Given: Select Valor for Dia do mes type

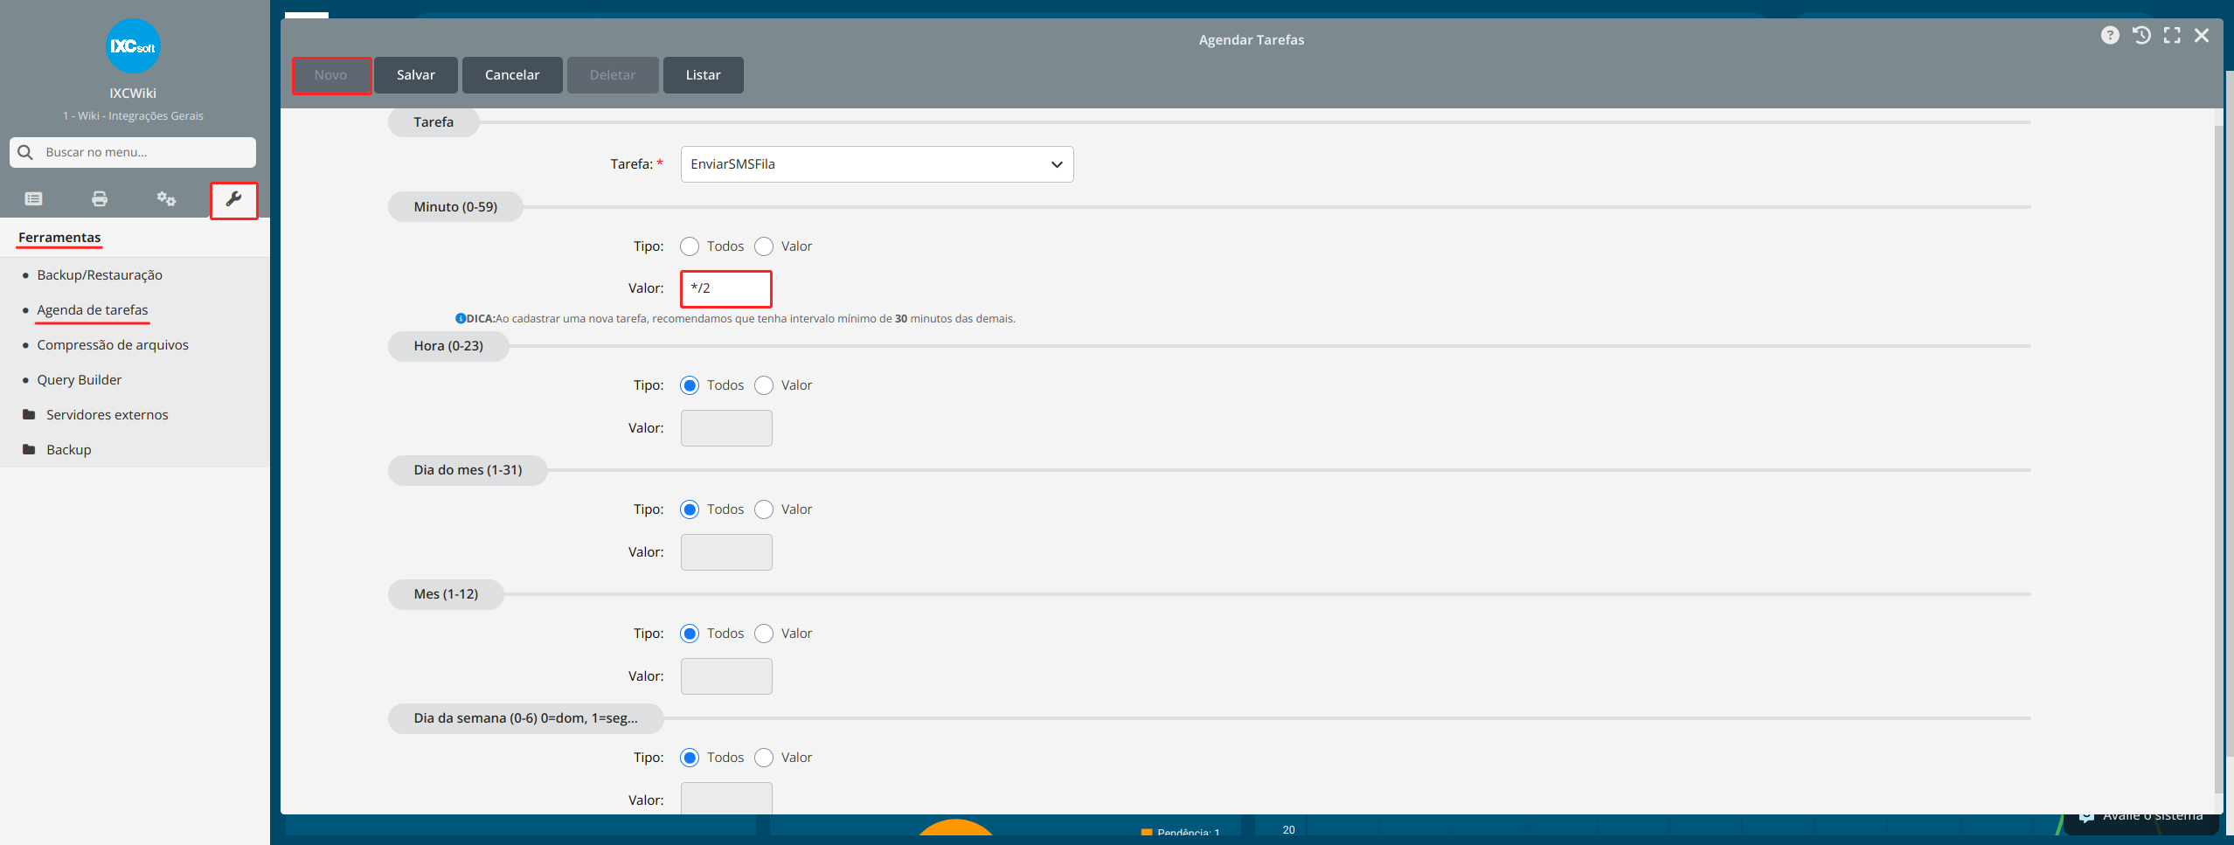Looking at the screenshot, I should point(764,509).
